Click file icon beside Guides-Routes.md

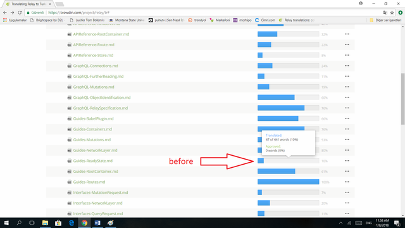coord(69,182)
